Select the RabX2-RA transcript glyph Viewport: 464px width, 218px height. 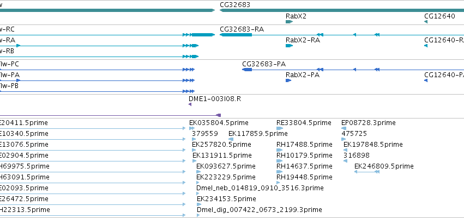click(x=289, y=46)
